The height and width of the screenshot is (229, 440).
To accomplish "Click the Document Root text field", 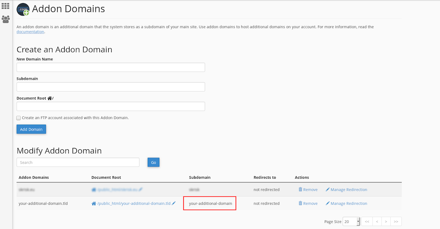I will (x=110, y=107).
